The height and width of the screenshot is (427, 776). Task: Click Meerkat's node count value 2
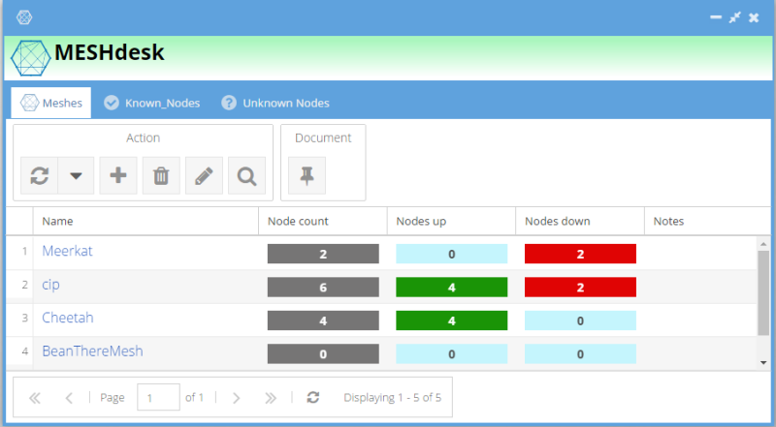(323, 254)
